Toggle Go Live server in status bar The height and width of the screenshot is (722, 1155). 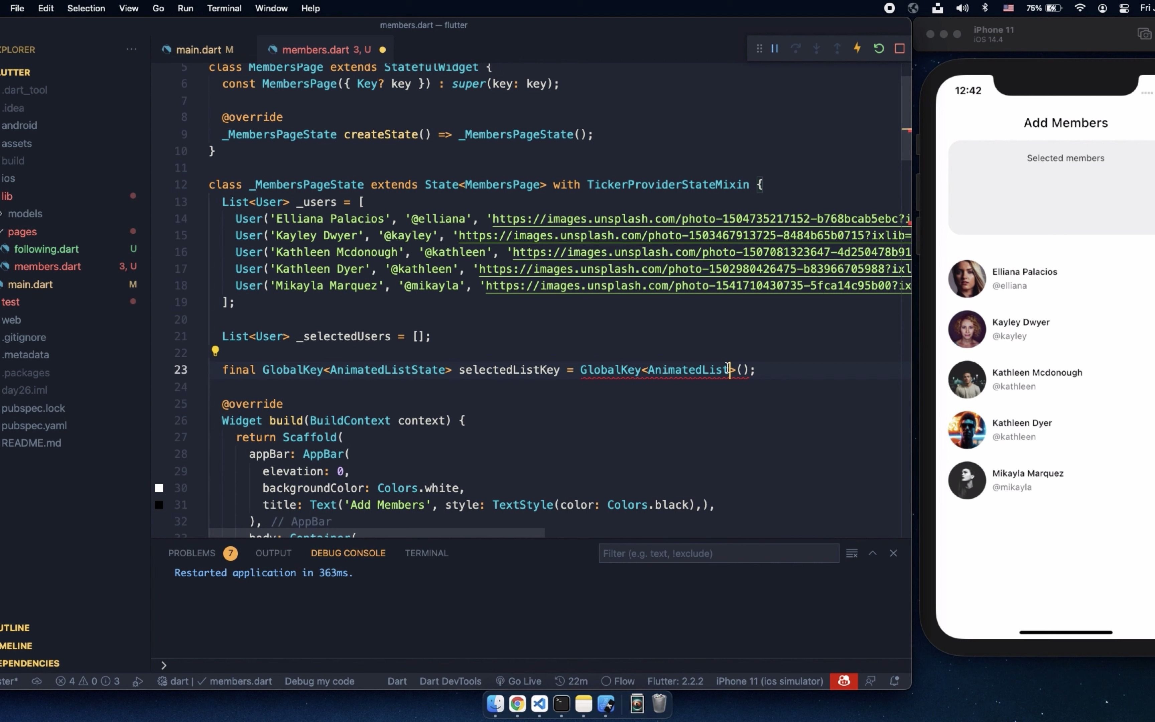518,681
